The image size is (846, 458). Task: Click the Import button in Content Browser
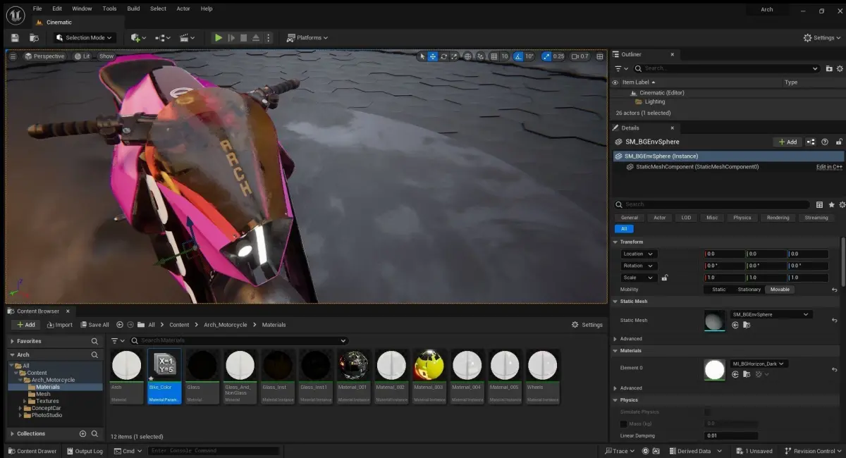coord(59,325)
